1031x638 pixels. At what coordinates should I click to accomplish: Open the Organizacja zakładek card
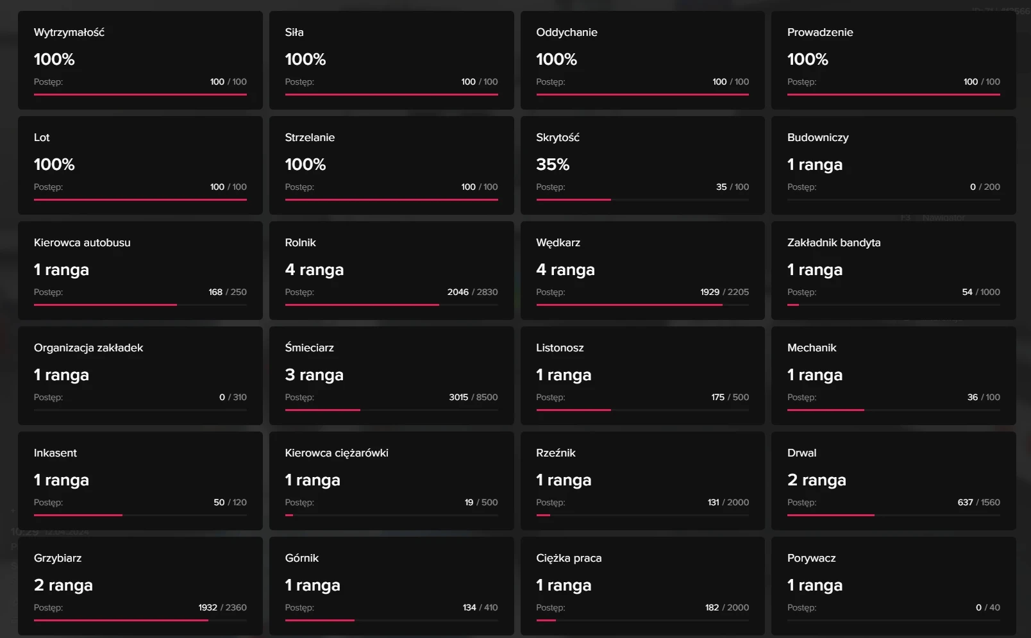click(140, 375)
